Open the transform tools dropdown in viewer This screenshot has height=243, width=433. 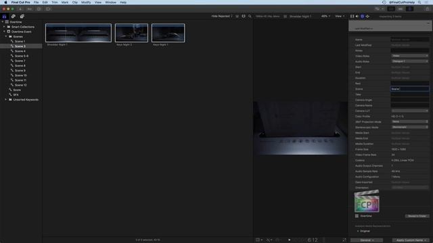point(258,240)
